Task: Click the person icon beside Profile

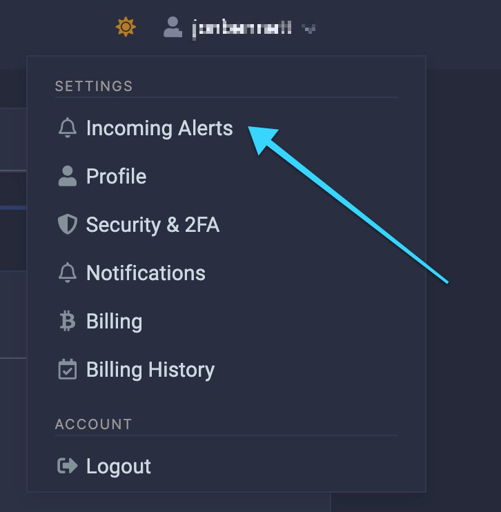Action: [x=68, y=176]
